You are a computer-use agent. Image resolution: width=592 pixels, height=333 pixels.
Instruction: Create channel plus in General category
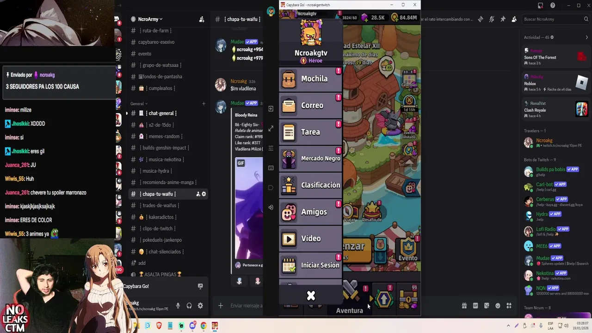point(203,104)
